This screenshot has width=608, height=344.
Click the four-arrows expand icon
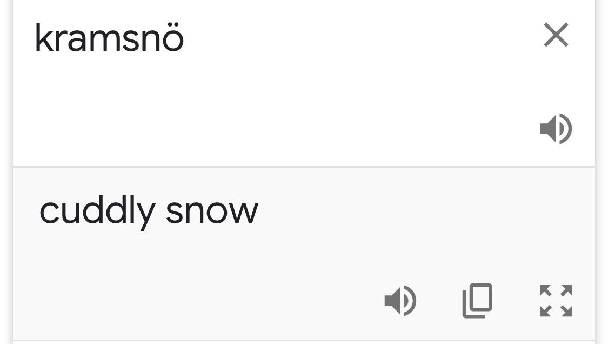tap(556, 301)
